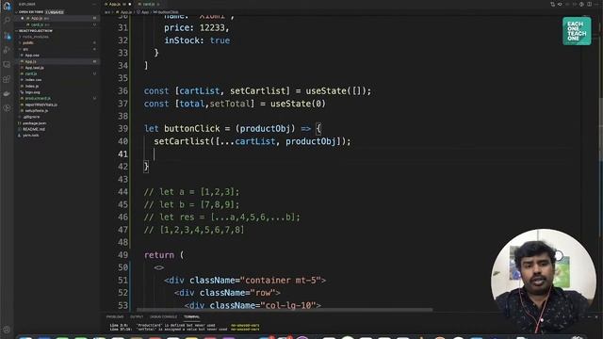This screenshot has height=339, width=603.
Task: Click setTotal on line 37
Action: [x=229, y=104]
